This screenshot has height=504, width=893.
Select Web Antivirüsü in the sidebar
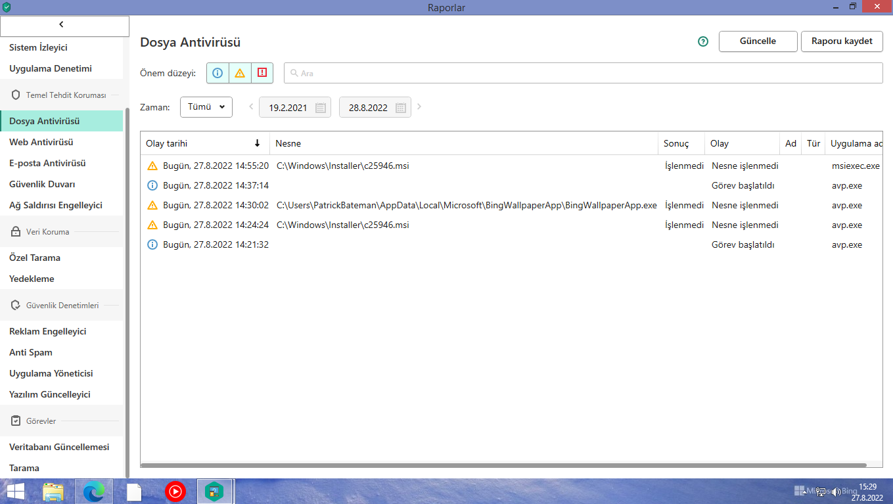click(62, 142)
